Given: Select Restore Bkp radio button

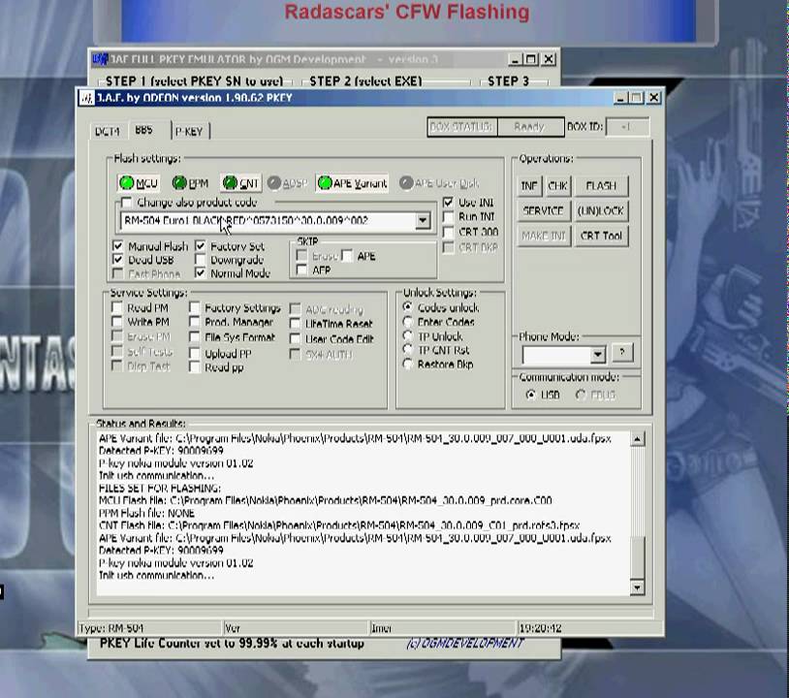Looking at the screenshot, I should [x=407, y=364].
